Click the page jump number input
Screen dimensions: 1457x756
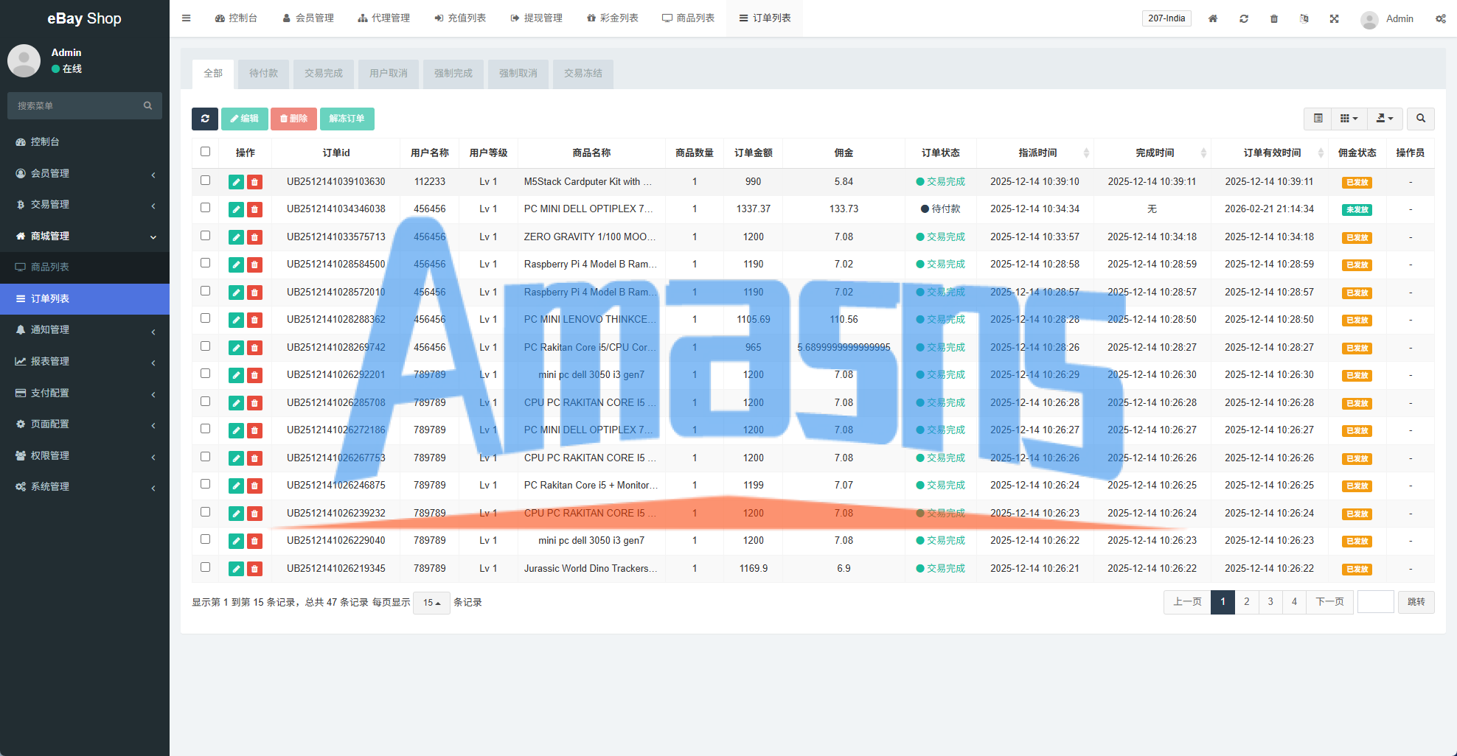click(x=1376, y=602)
